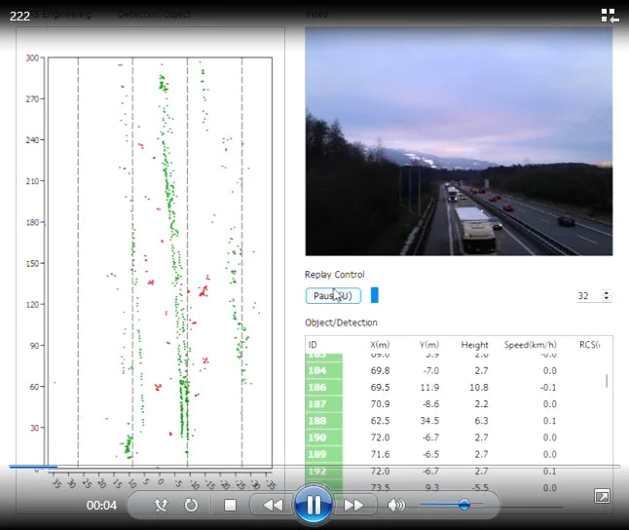This screenshot has height=530, width=629.
Task: Click the stepper arrows beside value 32
Action: click(x=608, y=295)
